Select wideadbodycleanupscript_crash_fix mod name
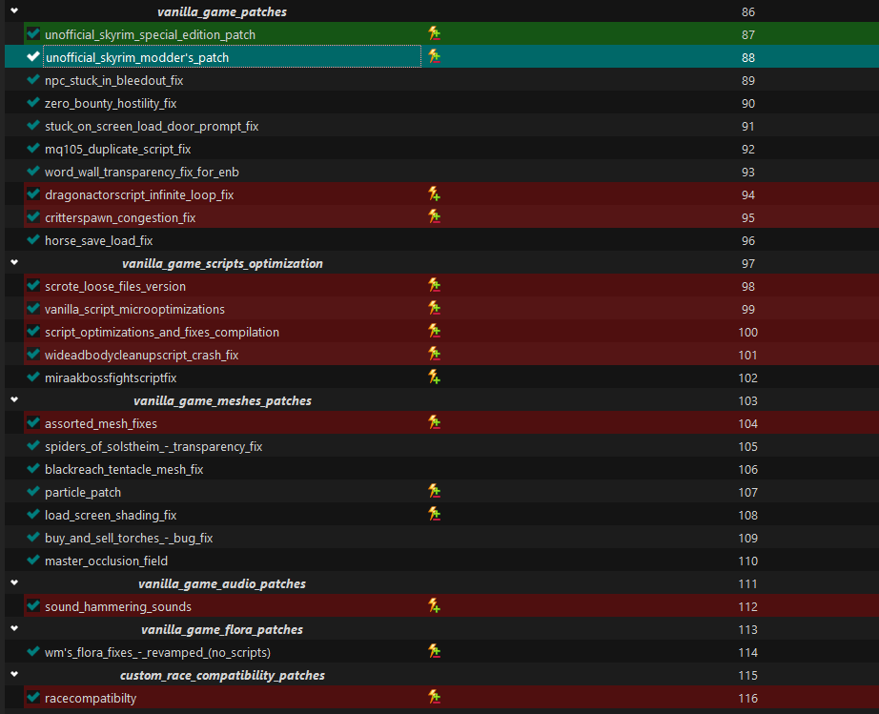Screen dimensions: 879x714 click(x=142, y=356)
